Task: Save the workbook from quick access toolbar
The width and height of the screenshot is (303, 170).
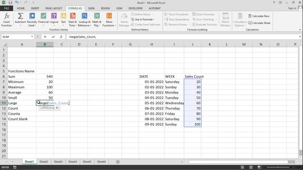Action: tap(10, 2)
